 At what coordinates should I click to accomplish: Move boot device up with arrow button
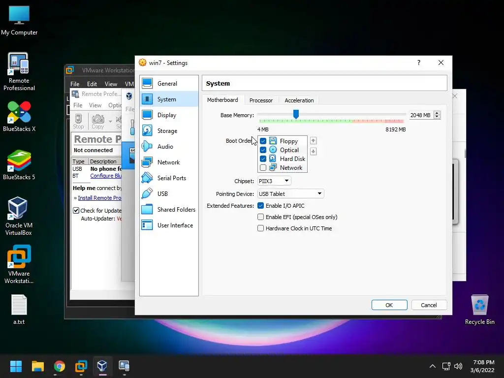click(313, 141)
